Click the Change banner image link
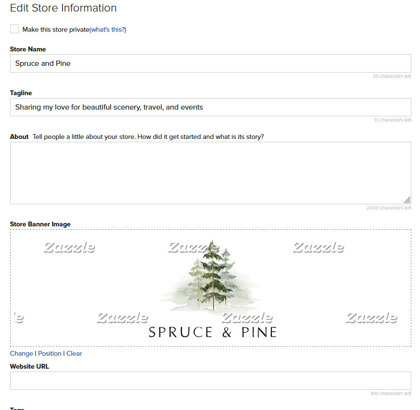 point(22,354)
